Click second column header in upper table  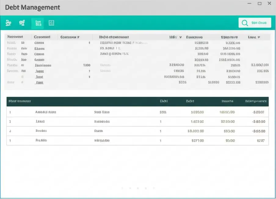click(x=42, y=37)
